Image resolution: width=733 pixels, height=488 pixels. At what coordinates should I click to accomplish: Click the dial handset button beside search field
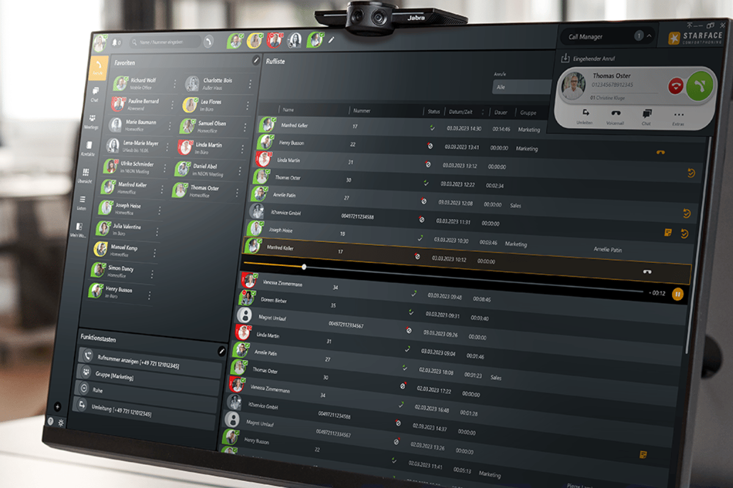209,42
